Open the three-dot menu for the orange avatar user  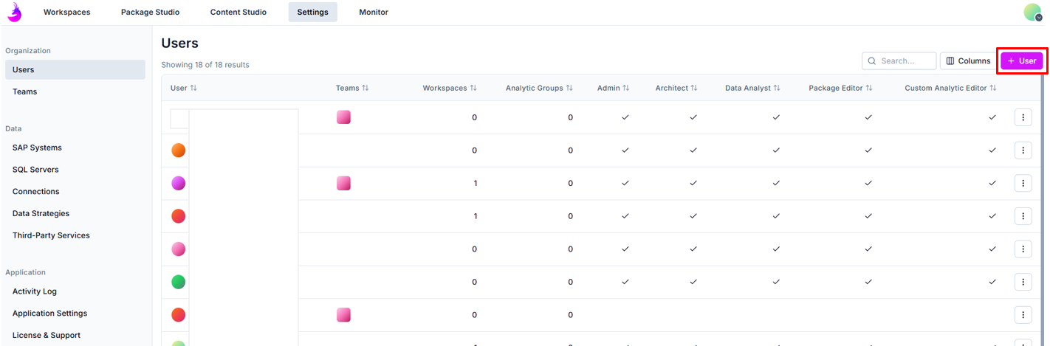(1023, 150)
